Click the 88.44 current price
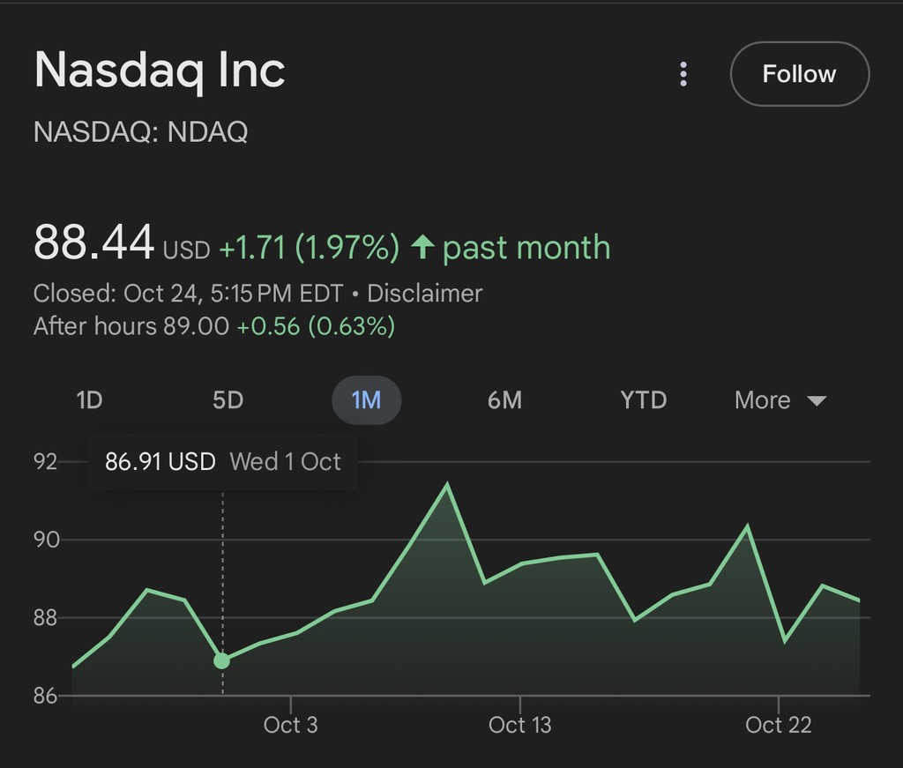Viewport: 903px width, 768px height. [x=93, y=242]
